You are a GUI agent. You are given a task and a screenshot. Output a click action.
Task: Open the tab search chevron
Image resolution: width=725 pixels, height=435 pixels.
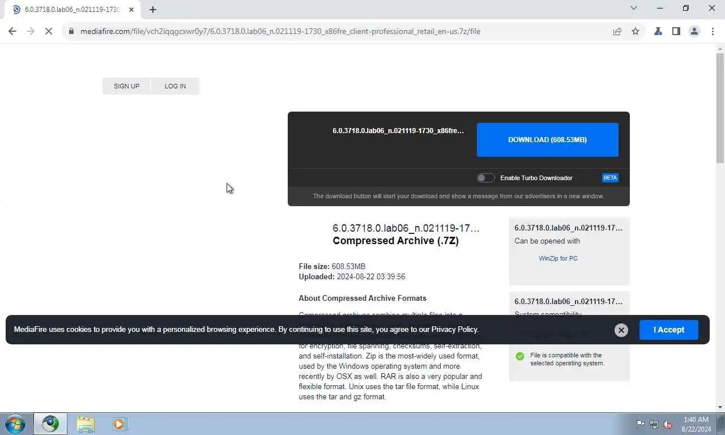(x=634, y=8)
